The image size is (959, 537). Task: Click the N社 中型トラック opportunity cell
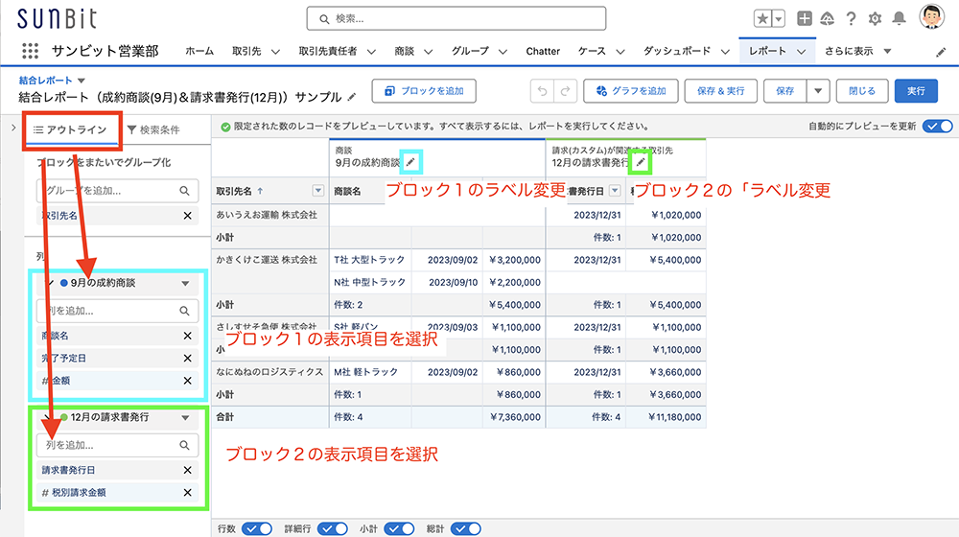369,283
